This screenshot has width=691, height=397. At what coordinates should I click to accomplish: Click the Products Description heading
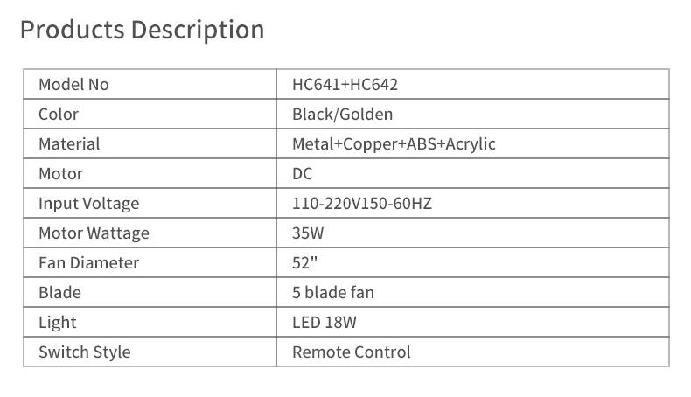(143, 31)
